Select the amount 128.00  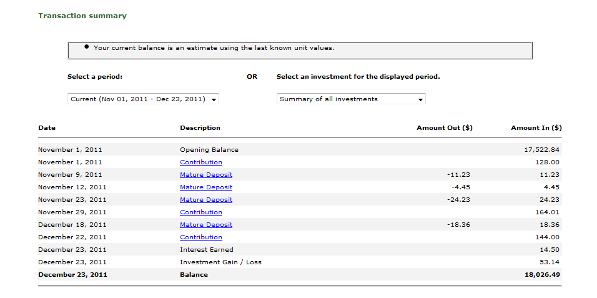tap(547, 162)
